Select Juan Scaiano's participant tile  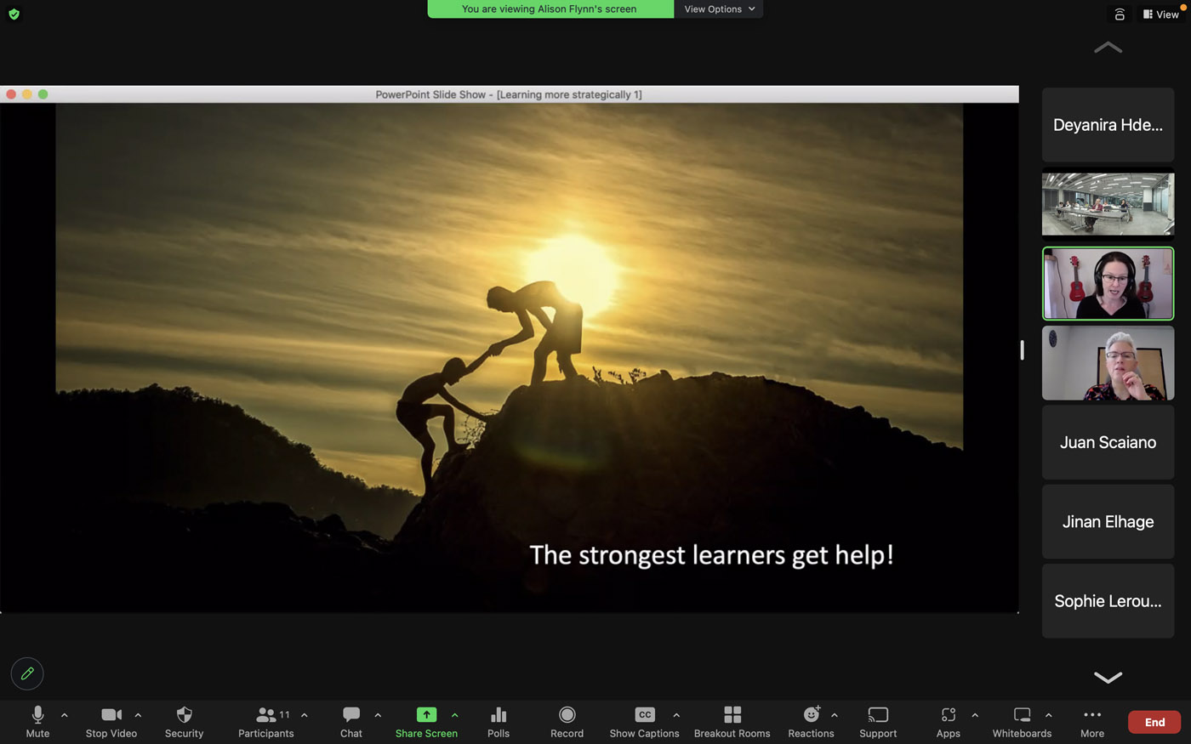pyautogui.click(x=1108, y=442)
